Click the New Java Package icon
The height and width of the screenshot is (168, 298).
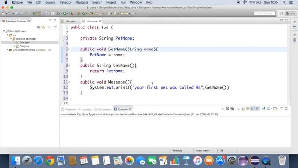(x=79, y=14)
